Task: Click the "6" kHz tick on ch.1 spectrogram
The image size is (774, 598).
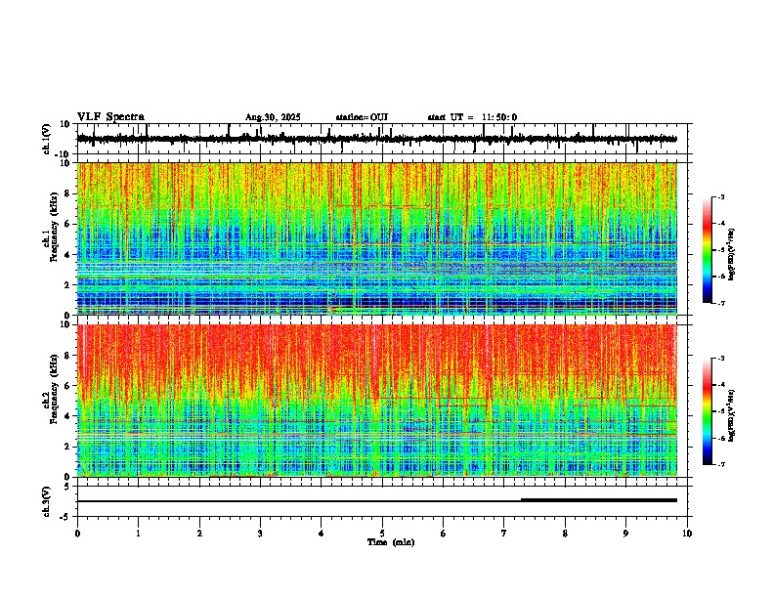Action: click(x=67, y=224)
